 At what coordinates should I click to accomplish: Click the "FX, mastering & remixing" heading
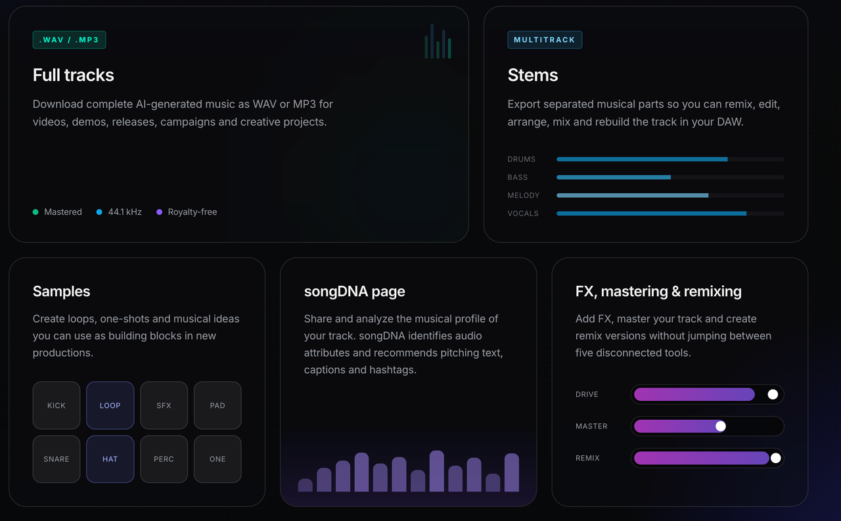(658, 292)
